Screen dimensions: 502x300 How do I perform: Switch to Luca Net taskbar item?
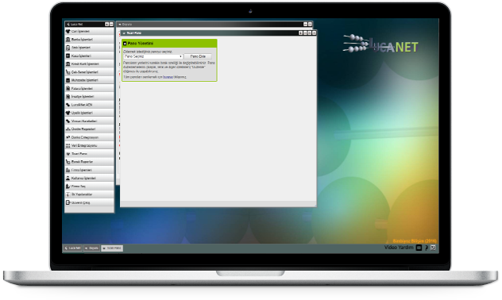click(x=72, y=248)
